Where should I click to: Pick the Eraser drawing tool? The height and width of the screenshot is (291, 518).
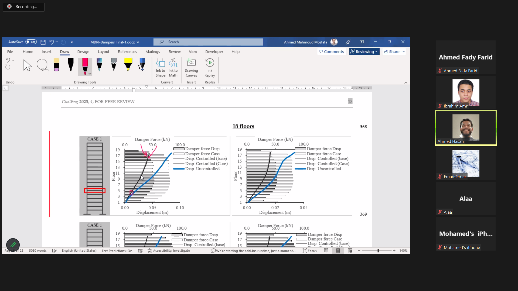pyautogui.click(x=56, y=65)
